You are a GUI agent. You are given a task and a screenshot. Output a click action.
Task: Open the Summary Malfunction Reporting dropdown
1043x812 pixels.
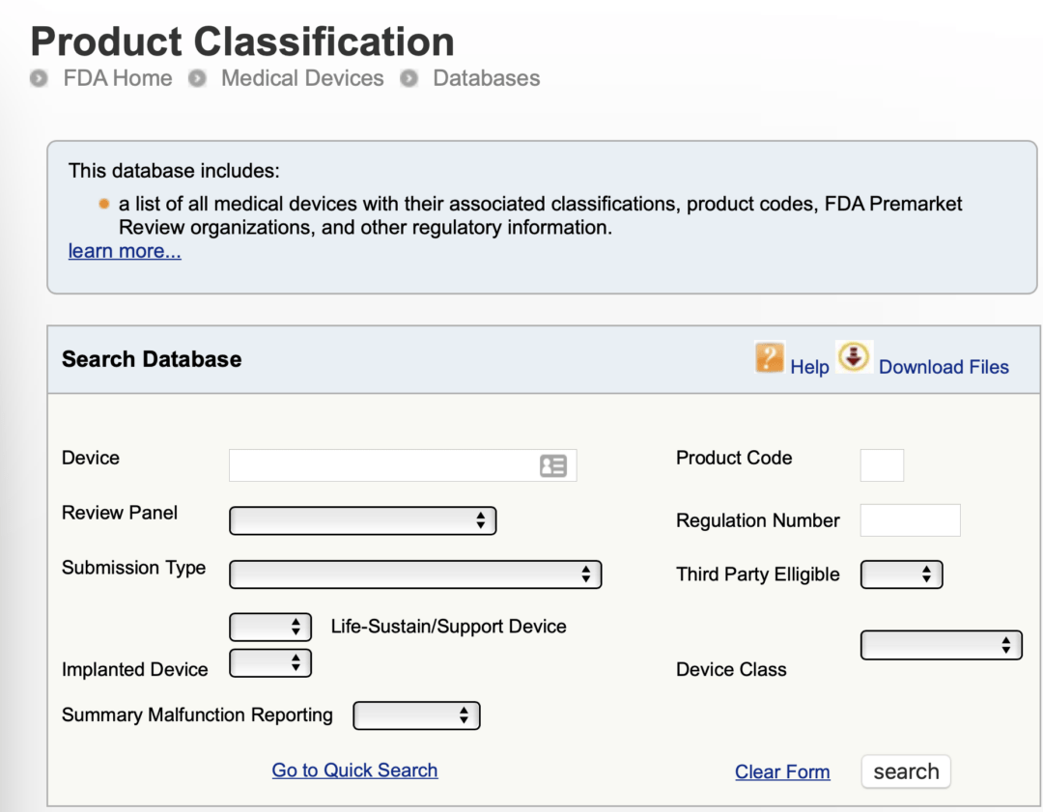pyautogui.click(x=416, y=715)
